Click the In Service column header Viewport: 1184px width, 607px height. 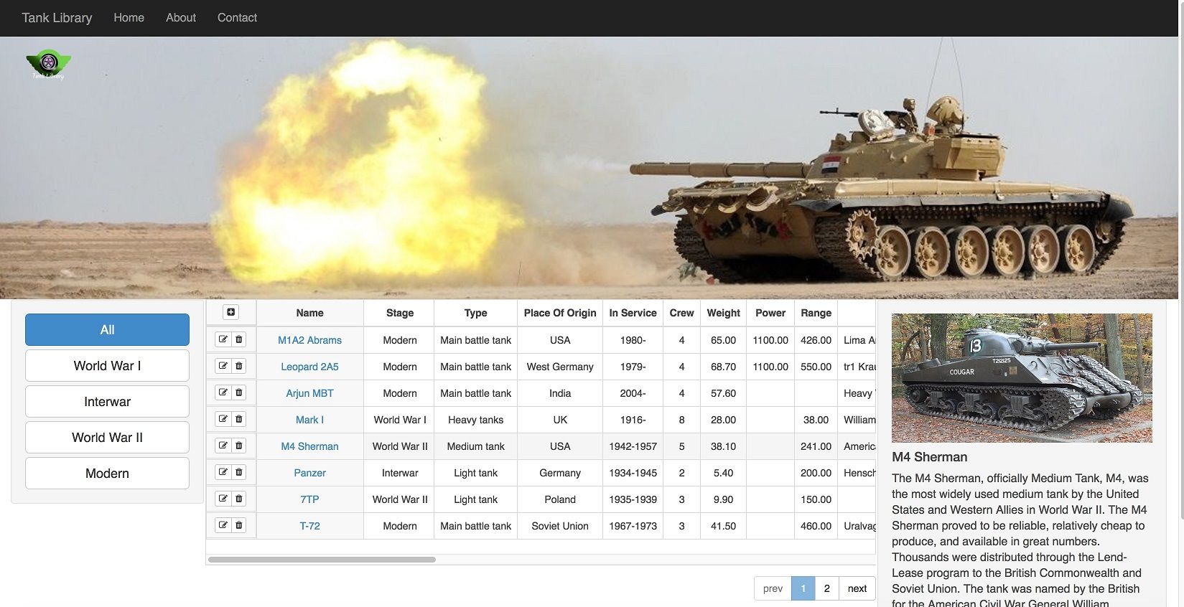click(633, 313)
